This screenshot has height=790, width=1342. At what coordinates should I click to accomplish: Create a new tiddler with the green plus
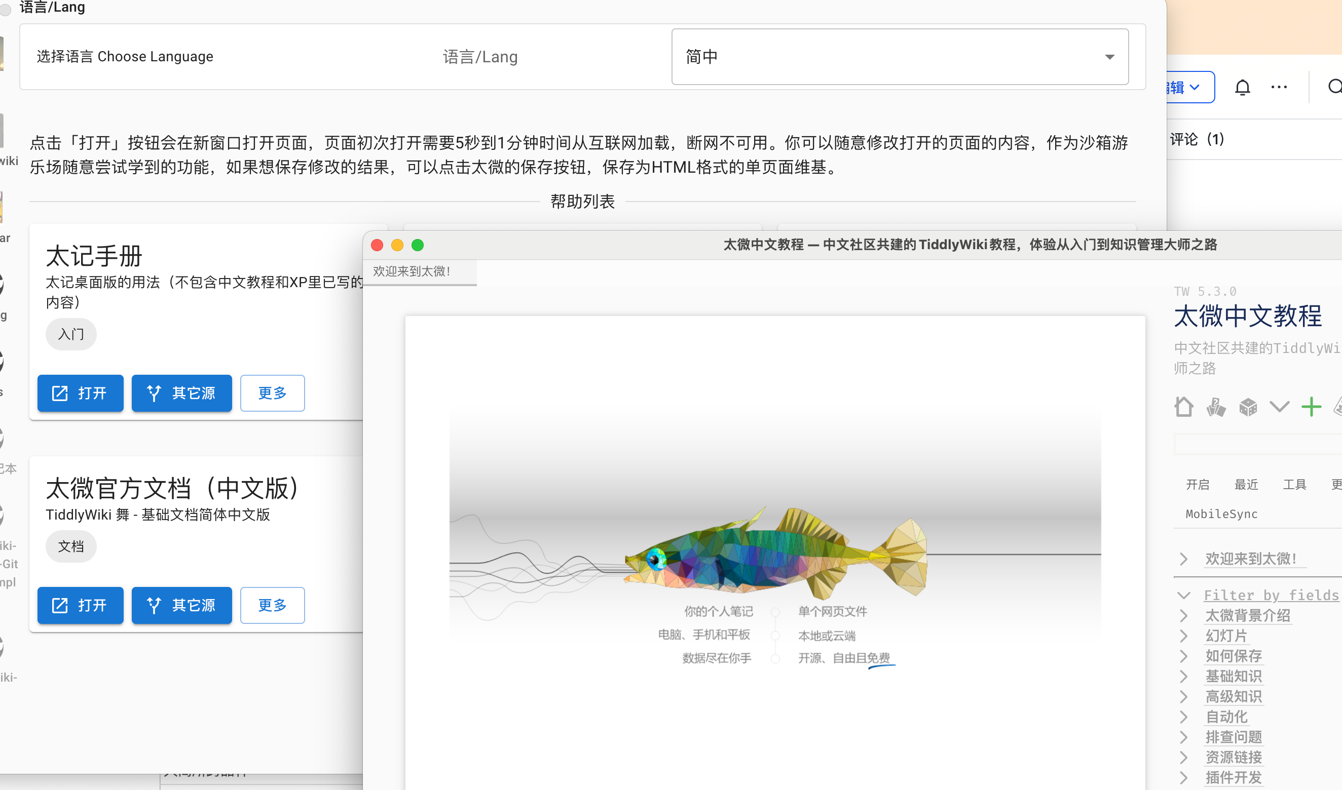pos(1311,407)
